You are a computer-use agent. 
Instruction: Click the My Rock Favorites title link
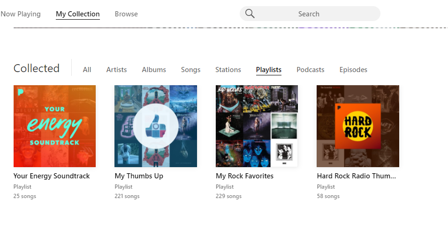tap(244, 176)
